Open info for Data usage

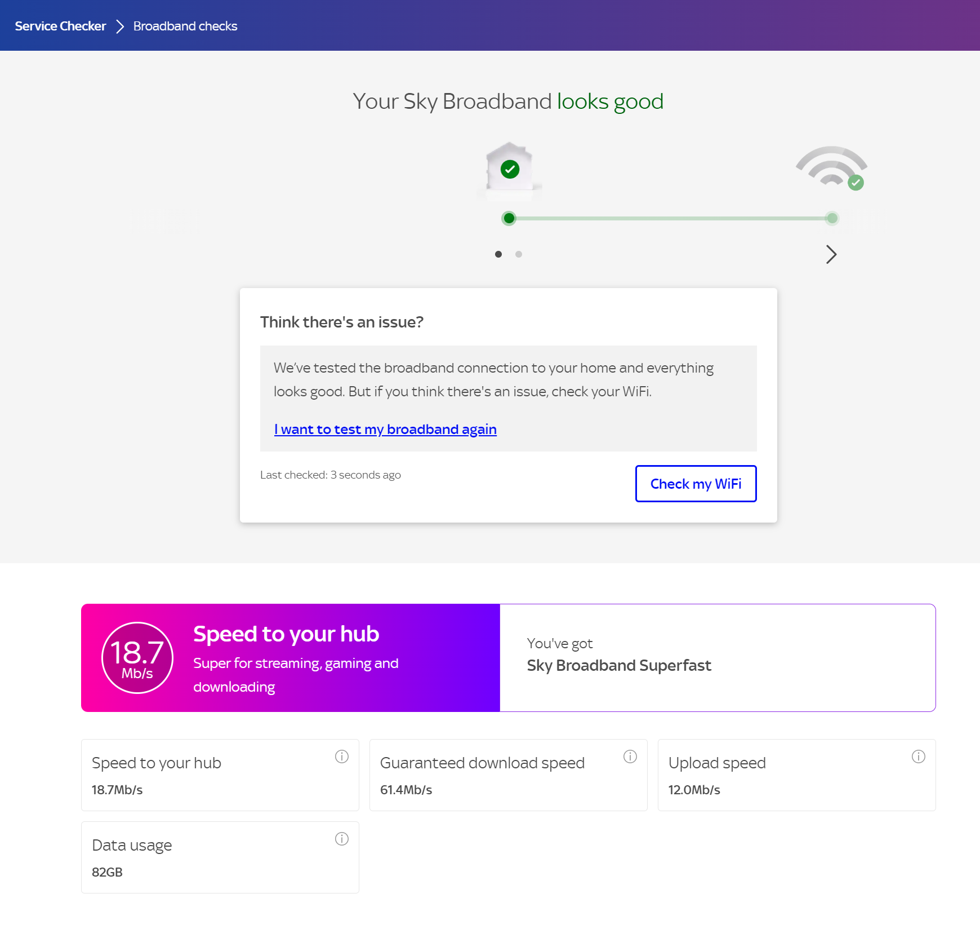coord(342,839)
